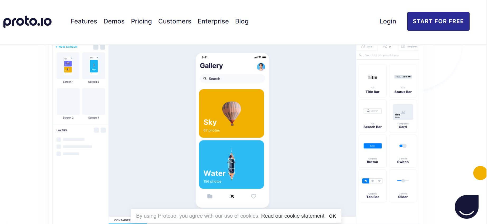Click the home icon in the Generic Tab Bar component
The image size is (487, 224).
click(365, 181)
